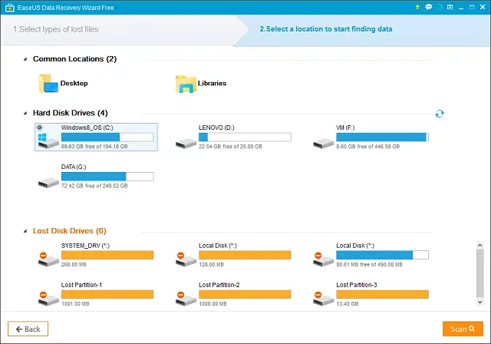This screenshot has height=344, width=491.
Task: Click the 498.00 MB Local Disk icon
Action: click(323, 260)
